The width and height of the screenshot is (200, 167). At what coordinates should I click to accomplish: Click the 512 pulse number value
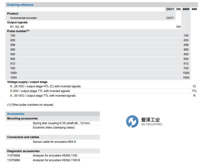point(186,64)
